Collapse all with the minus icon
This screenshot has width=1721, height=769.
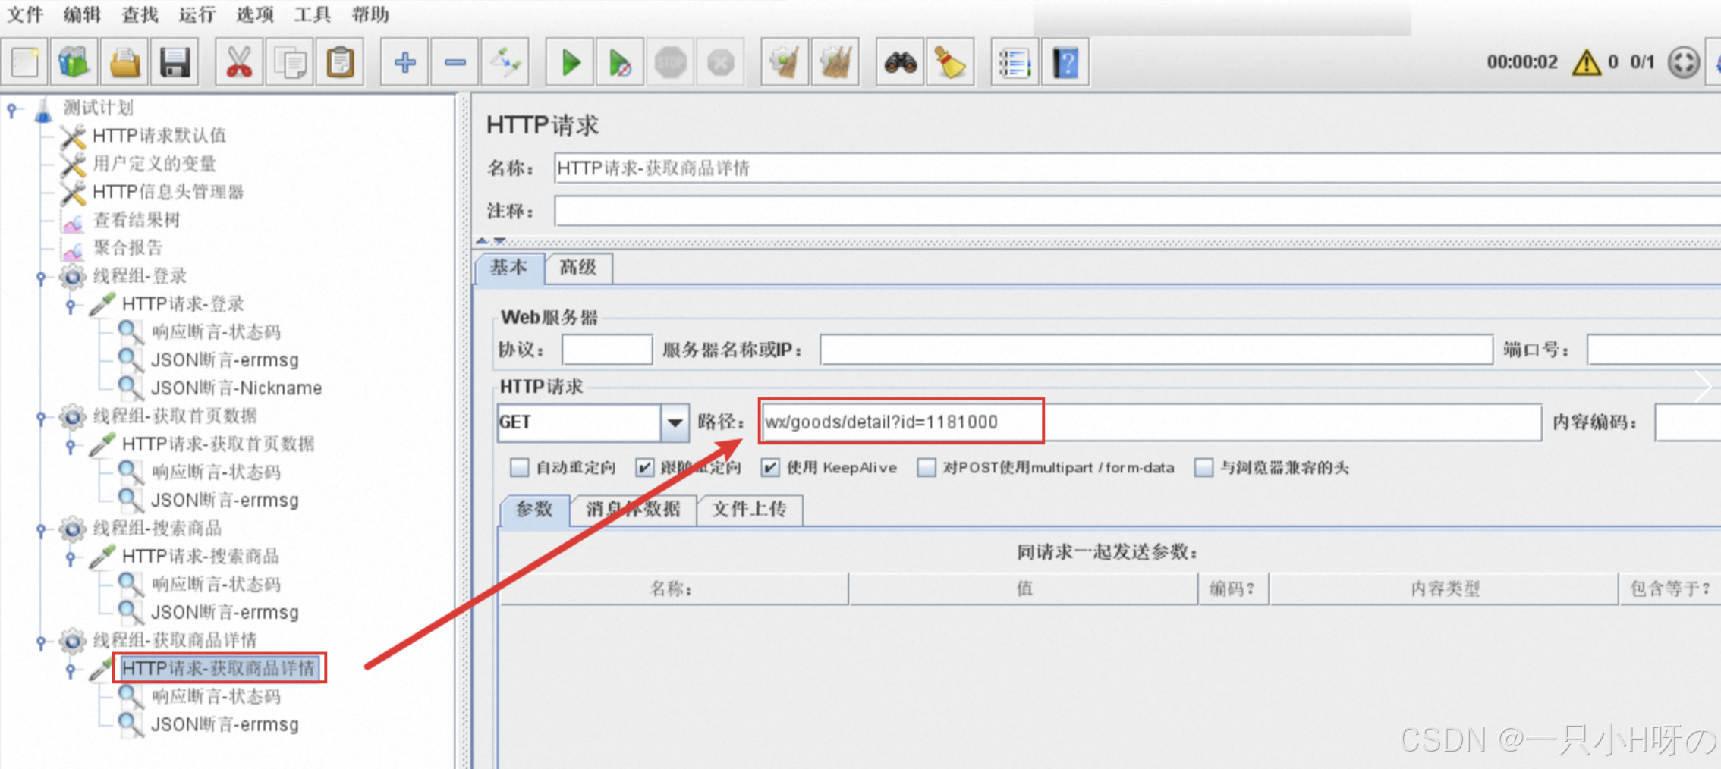click(455, 61)
